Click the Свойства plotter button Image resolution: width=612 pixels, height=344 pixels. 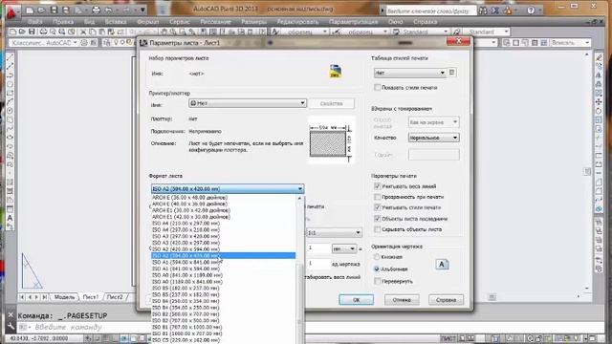click(x=332, y=104)
